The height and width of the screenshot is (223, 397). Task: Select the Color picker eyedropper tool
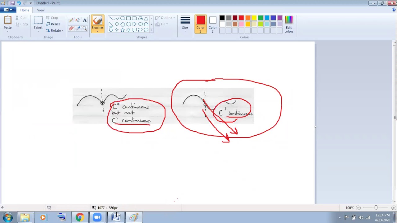(x=78, y=28)
